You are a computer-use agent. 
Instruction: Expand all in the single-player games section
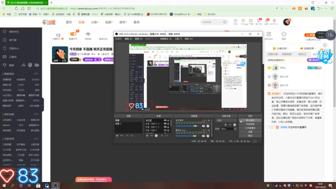click(x=36, y=114)
